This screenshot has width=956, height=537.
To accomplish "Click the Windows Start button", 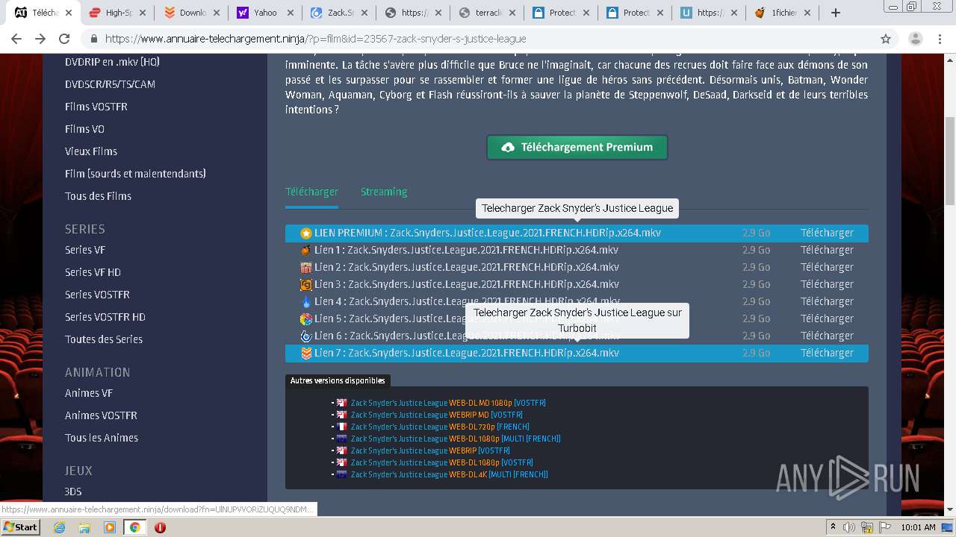I will [x=21, y=527].
